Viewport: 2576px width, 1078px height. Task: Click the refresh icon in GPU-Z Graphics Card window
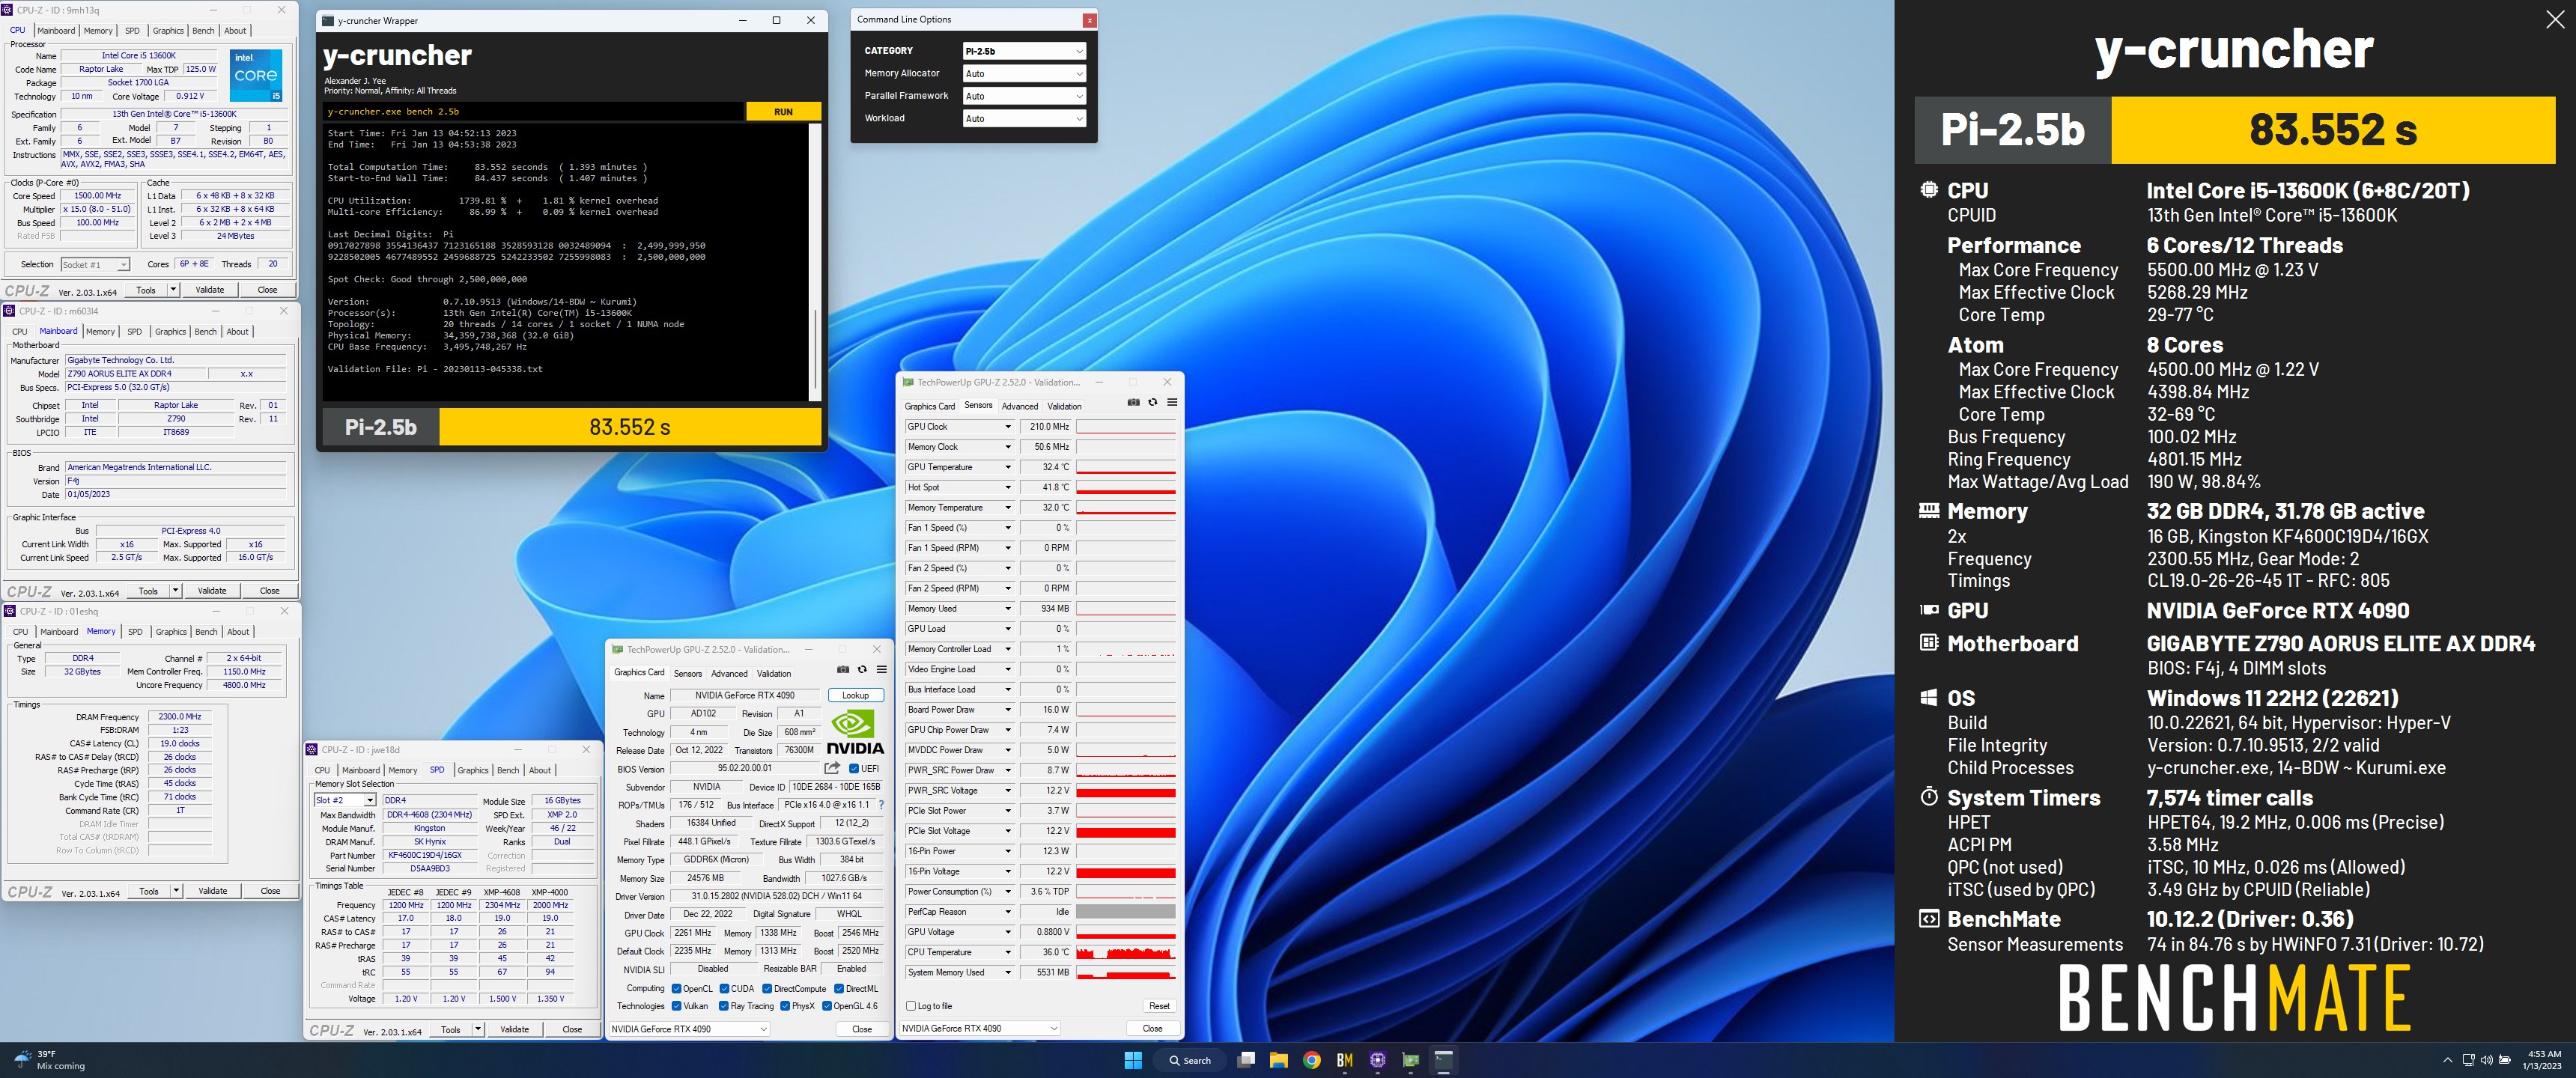coord(862,670)
